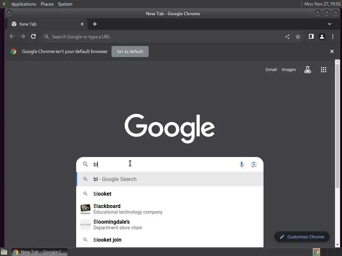Click Bloomingdale's logo thumbnail in suggestions

[x=85, y=225]
